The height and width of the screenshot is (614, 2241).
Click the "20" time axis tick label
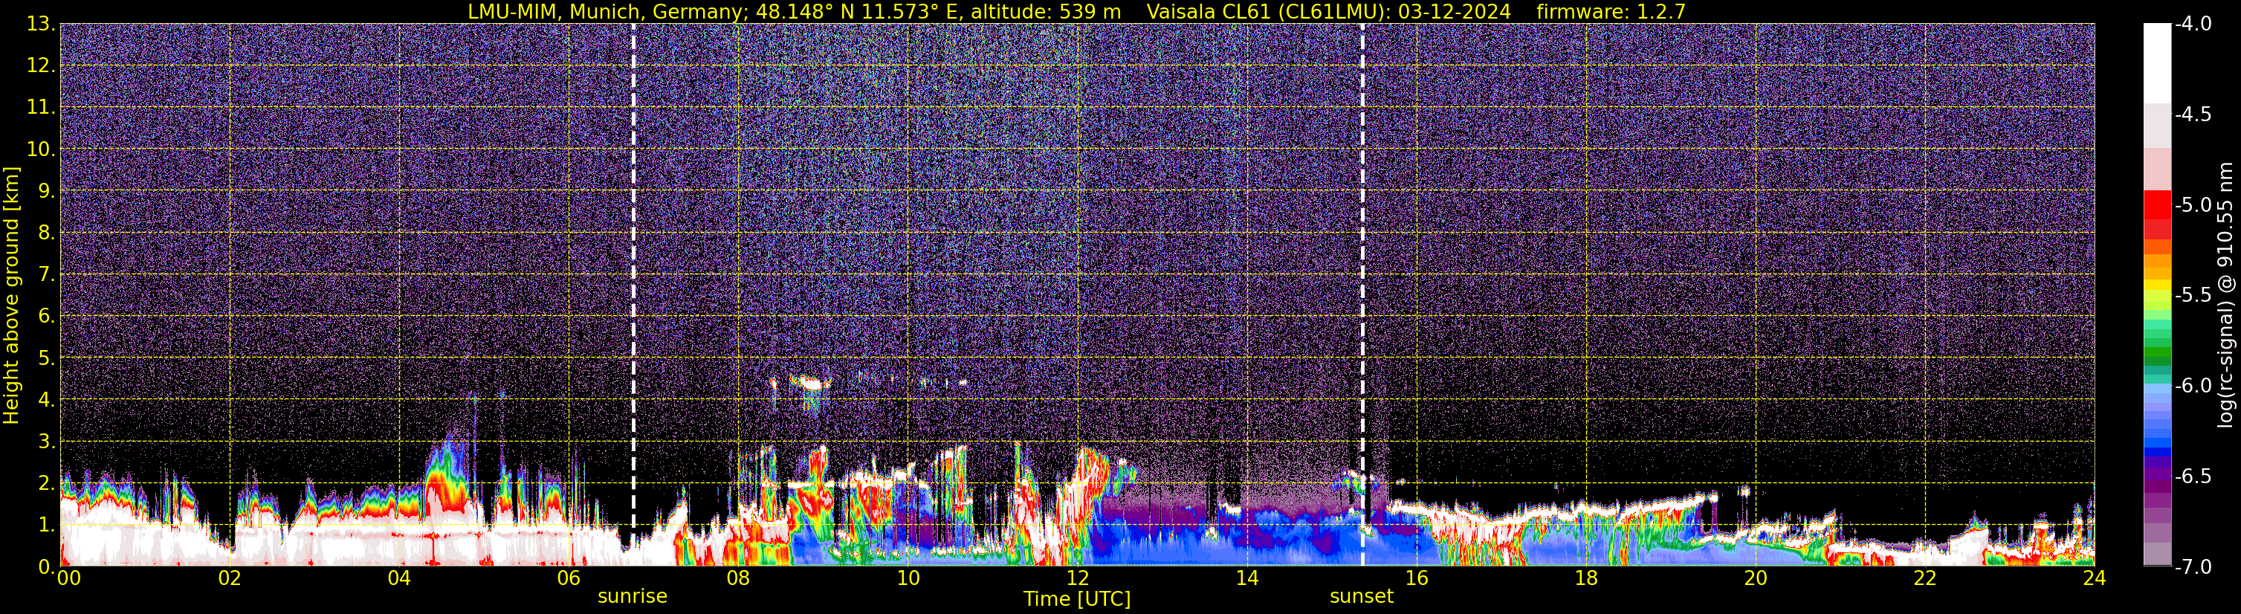coord(1756,578)
